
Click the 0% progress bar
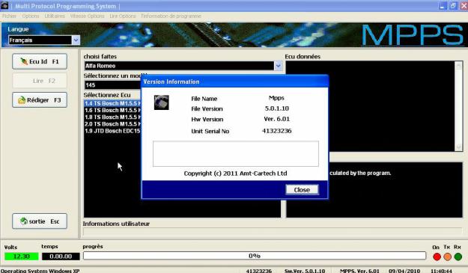(255, 256)
